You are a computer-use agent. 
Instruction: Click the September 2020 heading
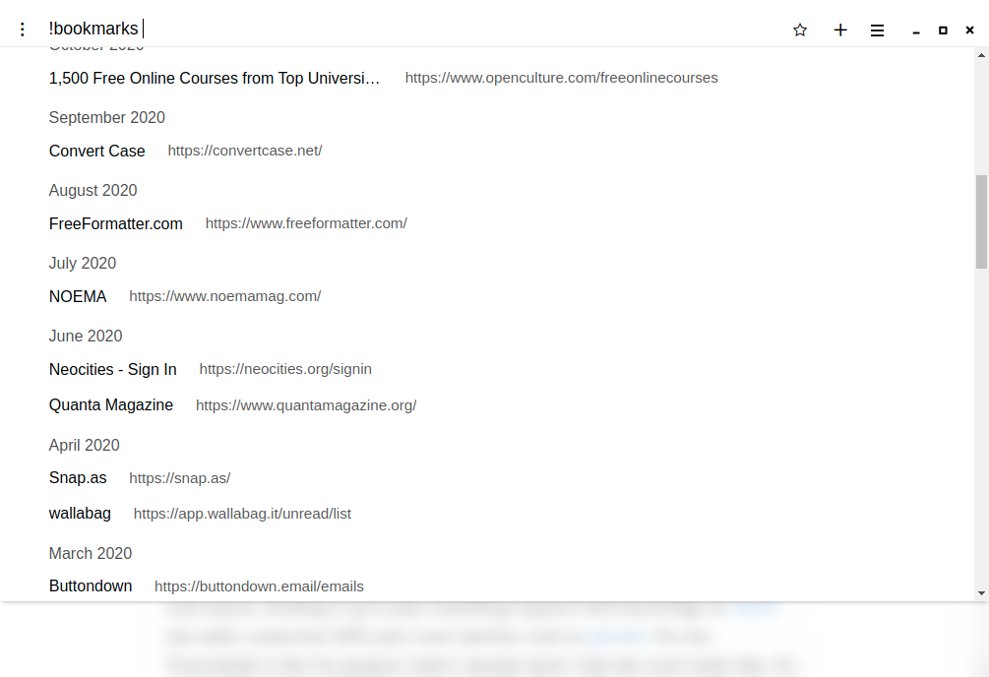click(x=107, y=117)
